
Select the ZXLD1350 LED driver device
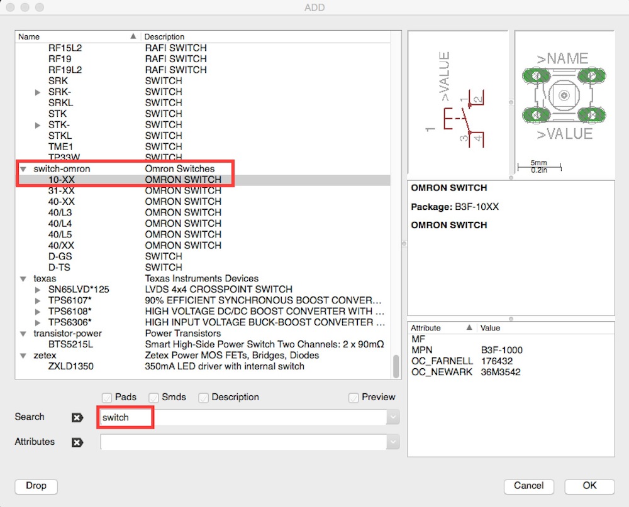tap(203, 366)
